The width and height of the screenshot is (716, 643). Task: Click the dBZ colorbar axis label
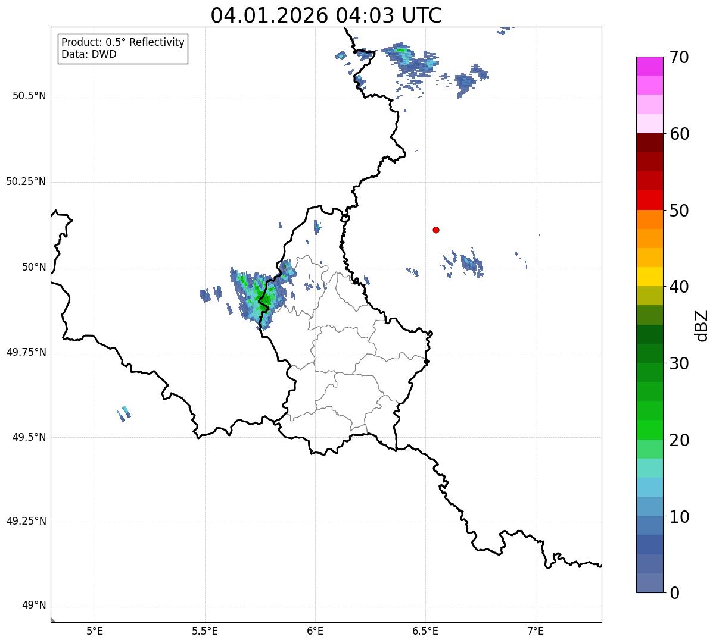pos(702,325)
